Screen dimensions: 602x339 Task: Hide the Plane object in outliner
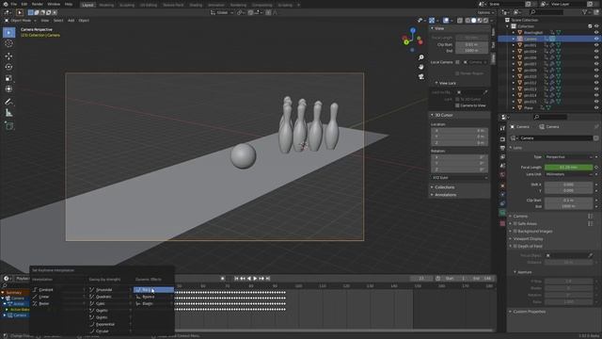click(x=596, y=108)
